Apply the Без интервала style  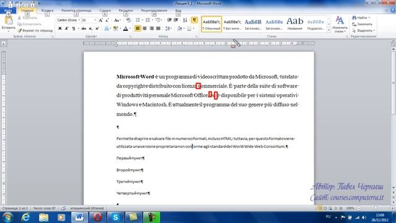(232, 24)
